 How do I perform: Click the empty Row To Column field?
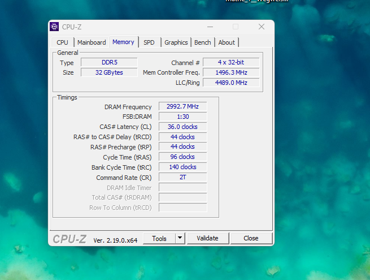coord(182,208)
